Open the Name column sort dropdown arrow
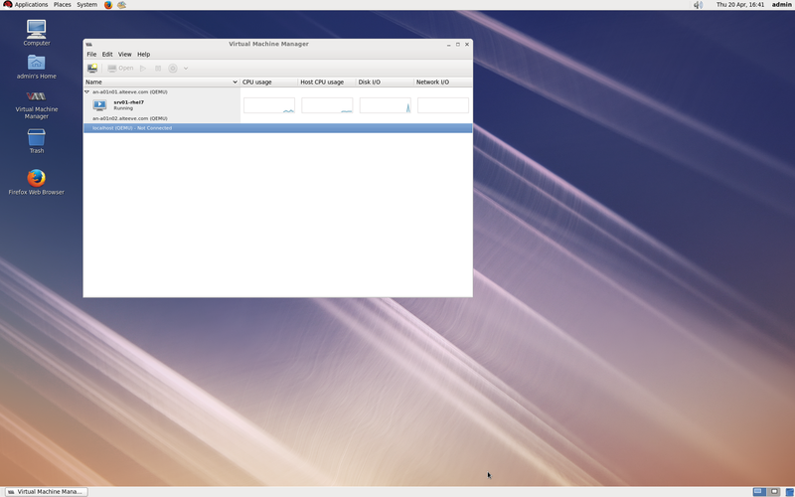Image resolution: width=795 pixels, height=497 pixels. [235, 82]
